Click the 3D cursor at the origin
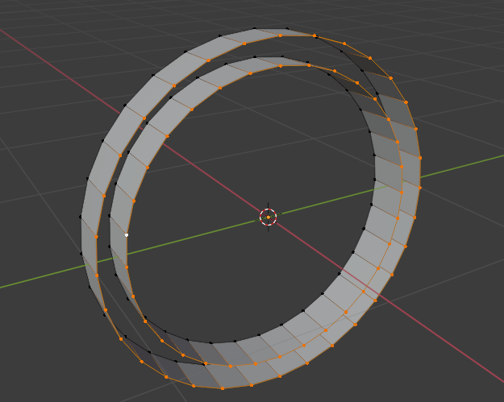Viewport: 504px width, 402px height. click(268, 217)
